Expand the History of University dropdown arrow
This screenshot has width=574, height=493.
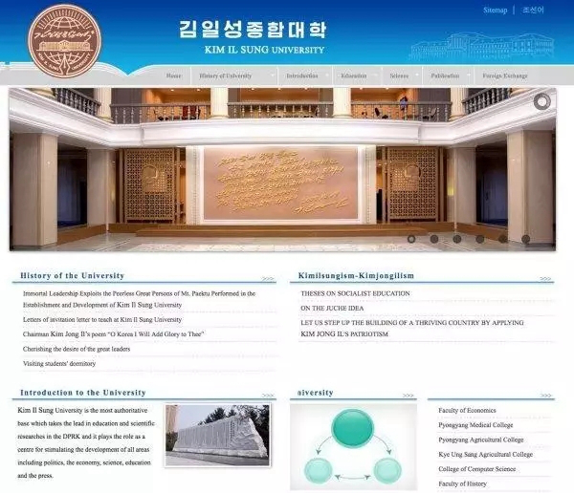pyautogui.click(x=273, y=75)
